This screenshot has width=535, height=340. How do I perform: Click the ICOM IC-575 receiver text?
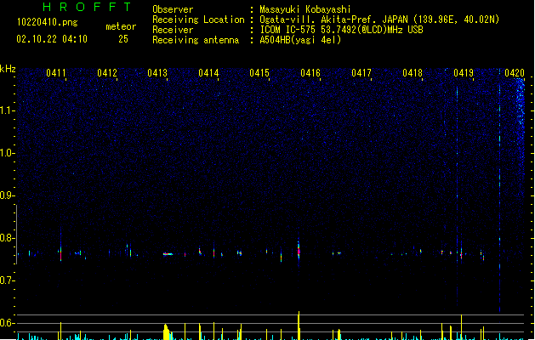pyautogui.click(x=342, y=30)
